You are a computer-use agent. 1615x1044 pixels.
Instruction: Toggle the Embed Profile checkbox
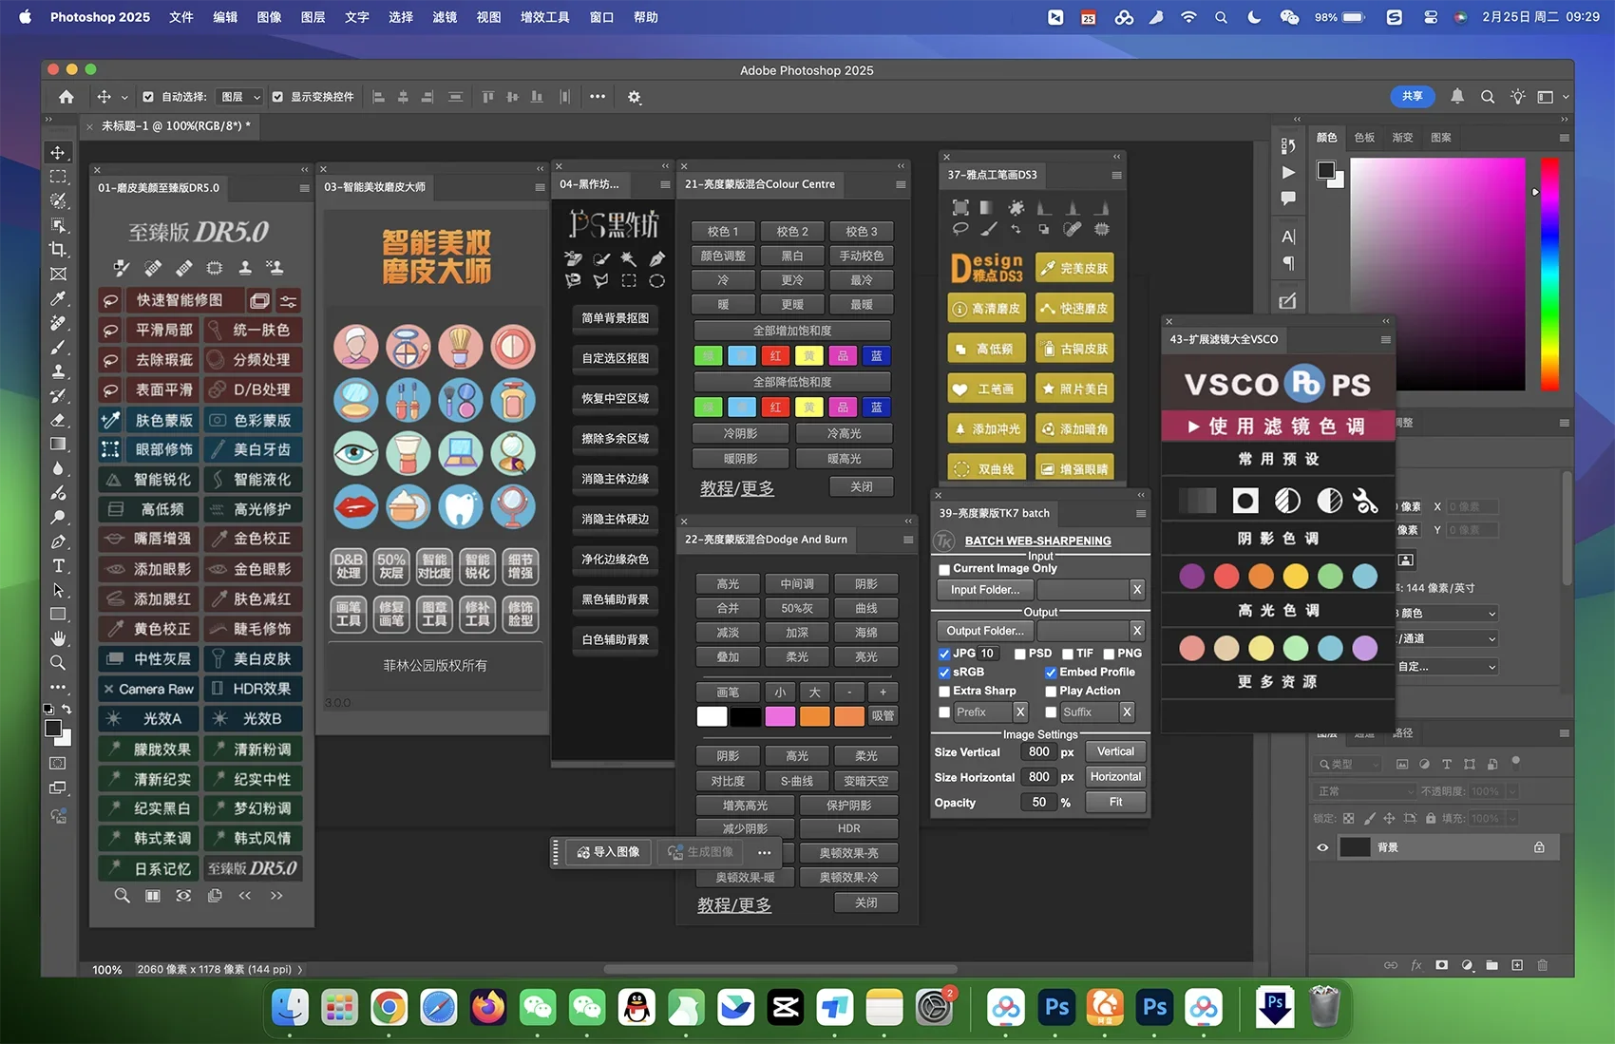(1051, 673)
